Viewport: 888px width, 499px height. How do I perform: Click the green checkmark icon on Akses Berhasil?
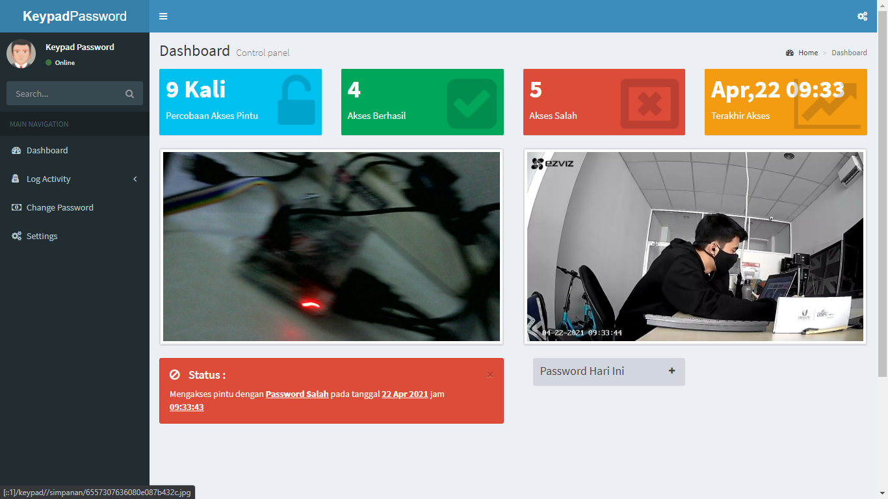pos(471,103)
